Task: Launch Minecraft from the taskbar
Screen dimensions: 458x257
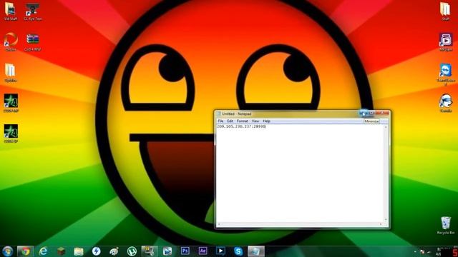Action: 61,251
